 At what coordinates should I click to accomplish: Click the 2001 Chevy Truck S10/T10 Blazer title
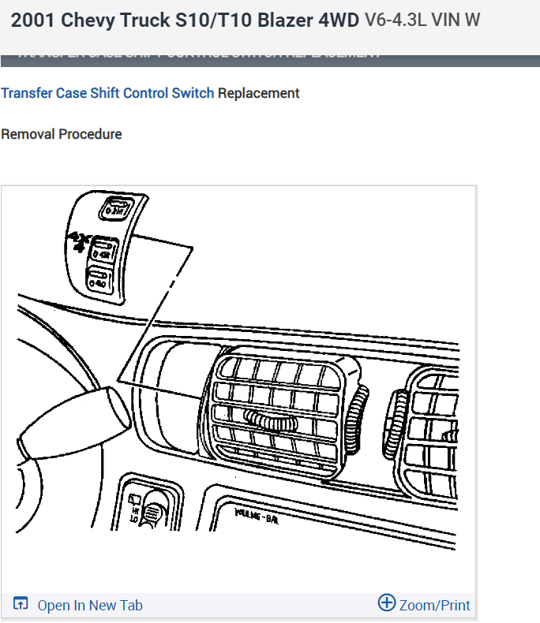[x=185, y=21]
